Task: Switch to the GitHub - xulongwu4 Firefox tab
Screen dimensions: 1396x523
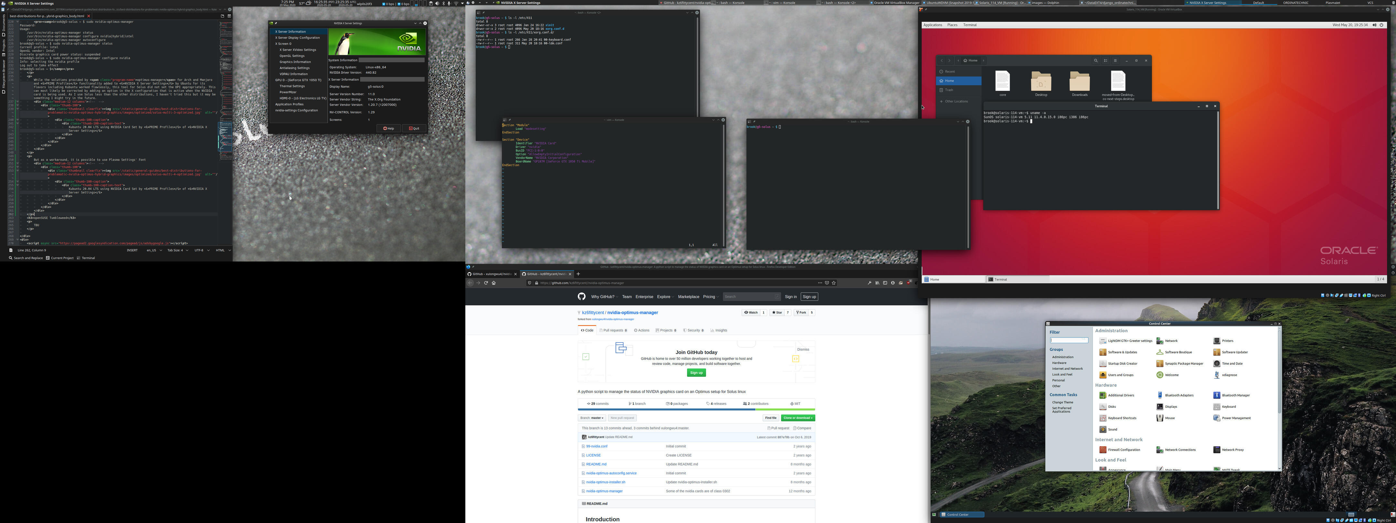Action: coord(492,274)
